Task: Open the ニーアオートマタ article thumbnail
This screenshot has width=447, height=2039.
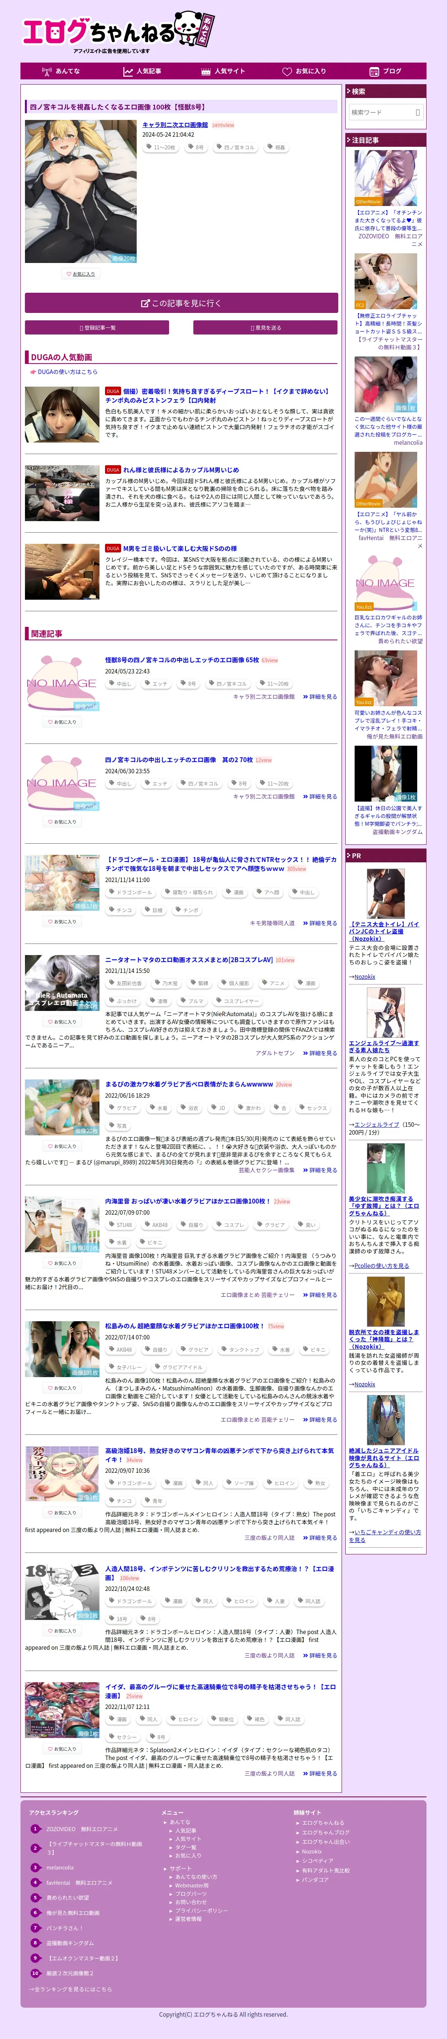Action: pyautogui.click(x=62, y=982)
